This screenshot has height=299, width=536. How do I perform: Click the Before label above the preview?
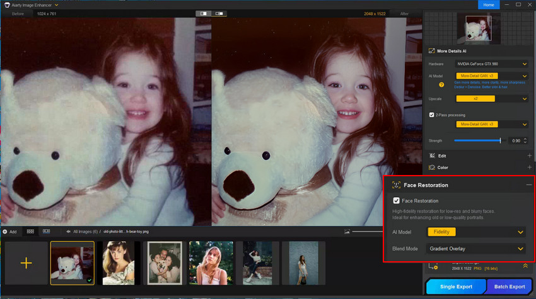(x=18, y=14)
